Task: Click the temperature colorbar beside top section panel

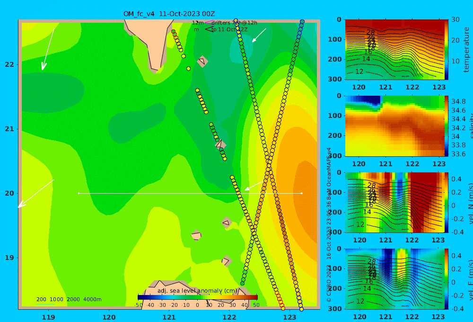Action: (x=447, y=50)
